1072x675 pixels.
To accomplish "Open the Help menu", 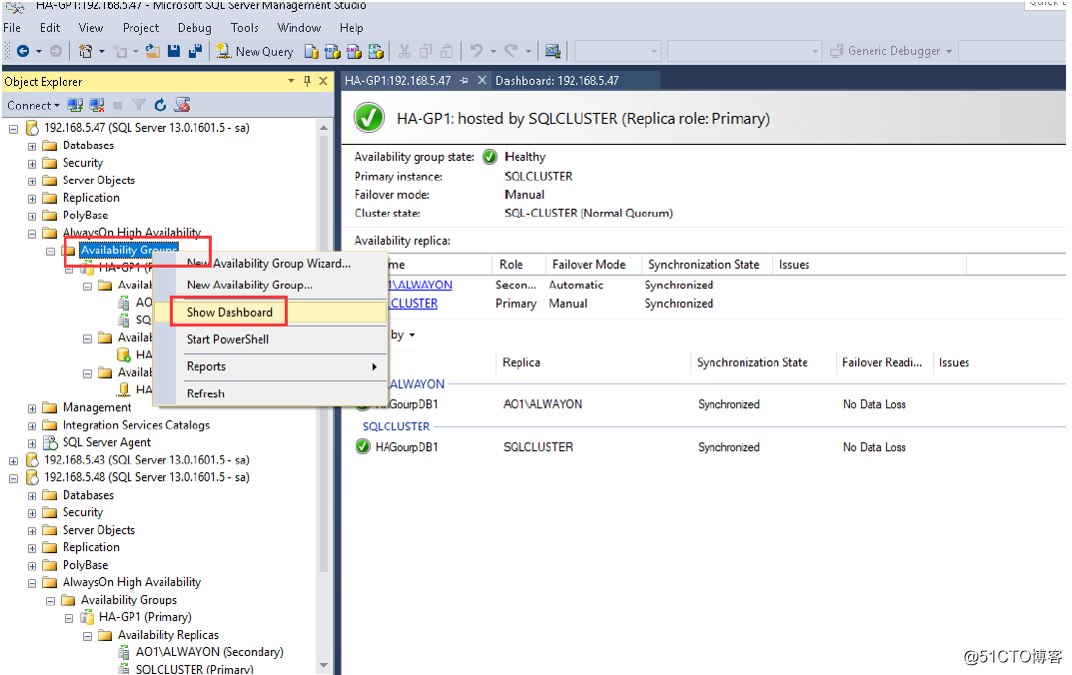I will pos(352,28).
